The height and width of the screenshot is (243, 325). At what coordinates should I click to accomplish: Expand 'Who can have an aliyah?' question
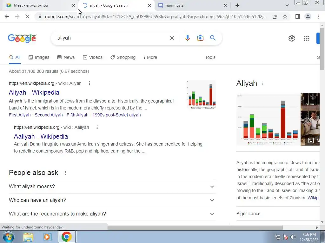click(112, 200)
